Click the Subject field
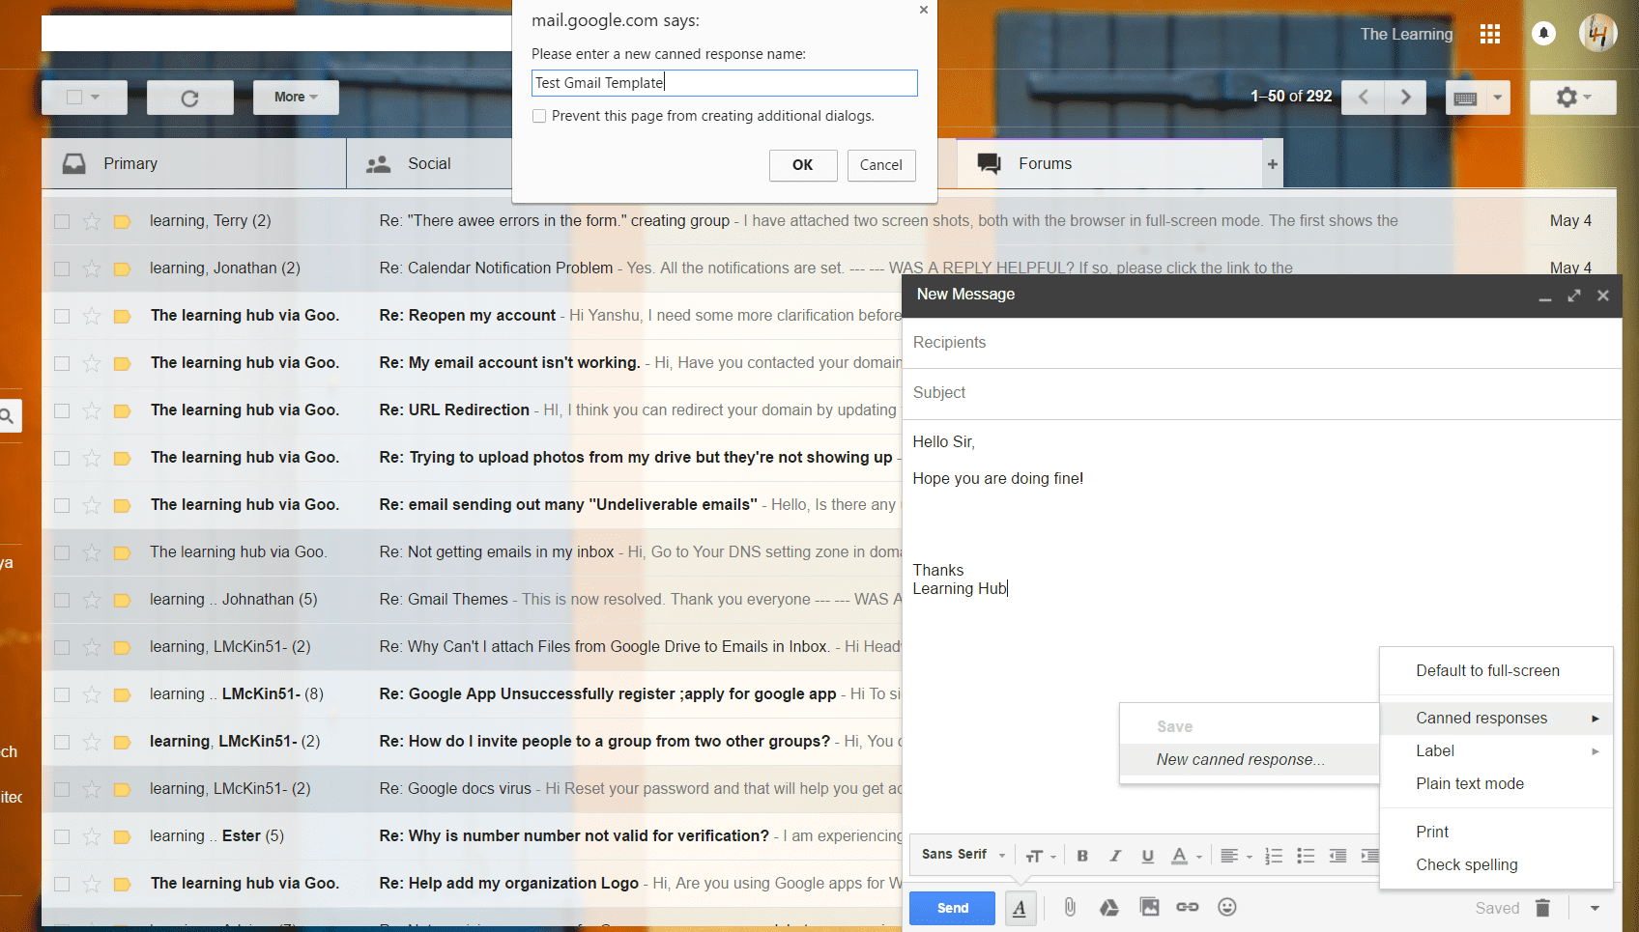Viewport: 1639px width, 932px height. (1262, 393)
